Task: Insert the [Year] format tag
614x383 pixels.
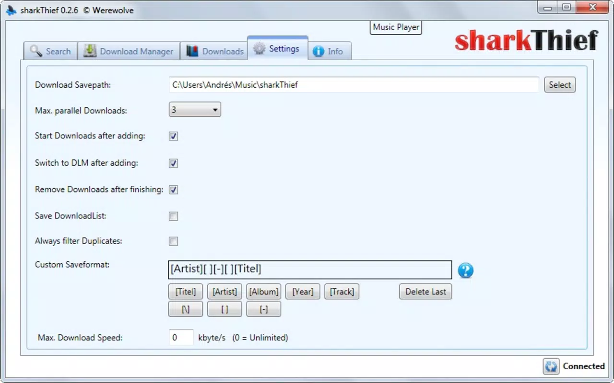Action: tap(303, 292)
